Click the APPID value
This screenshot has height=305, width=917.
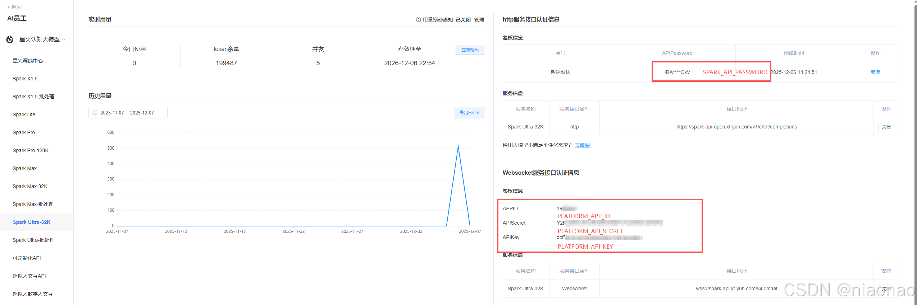pyautogui.click(x=567, y=208)
